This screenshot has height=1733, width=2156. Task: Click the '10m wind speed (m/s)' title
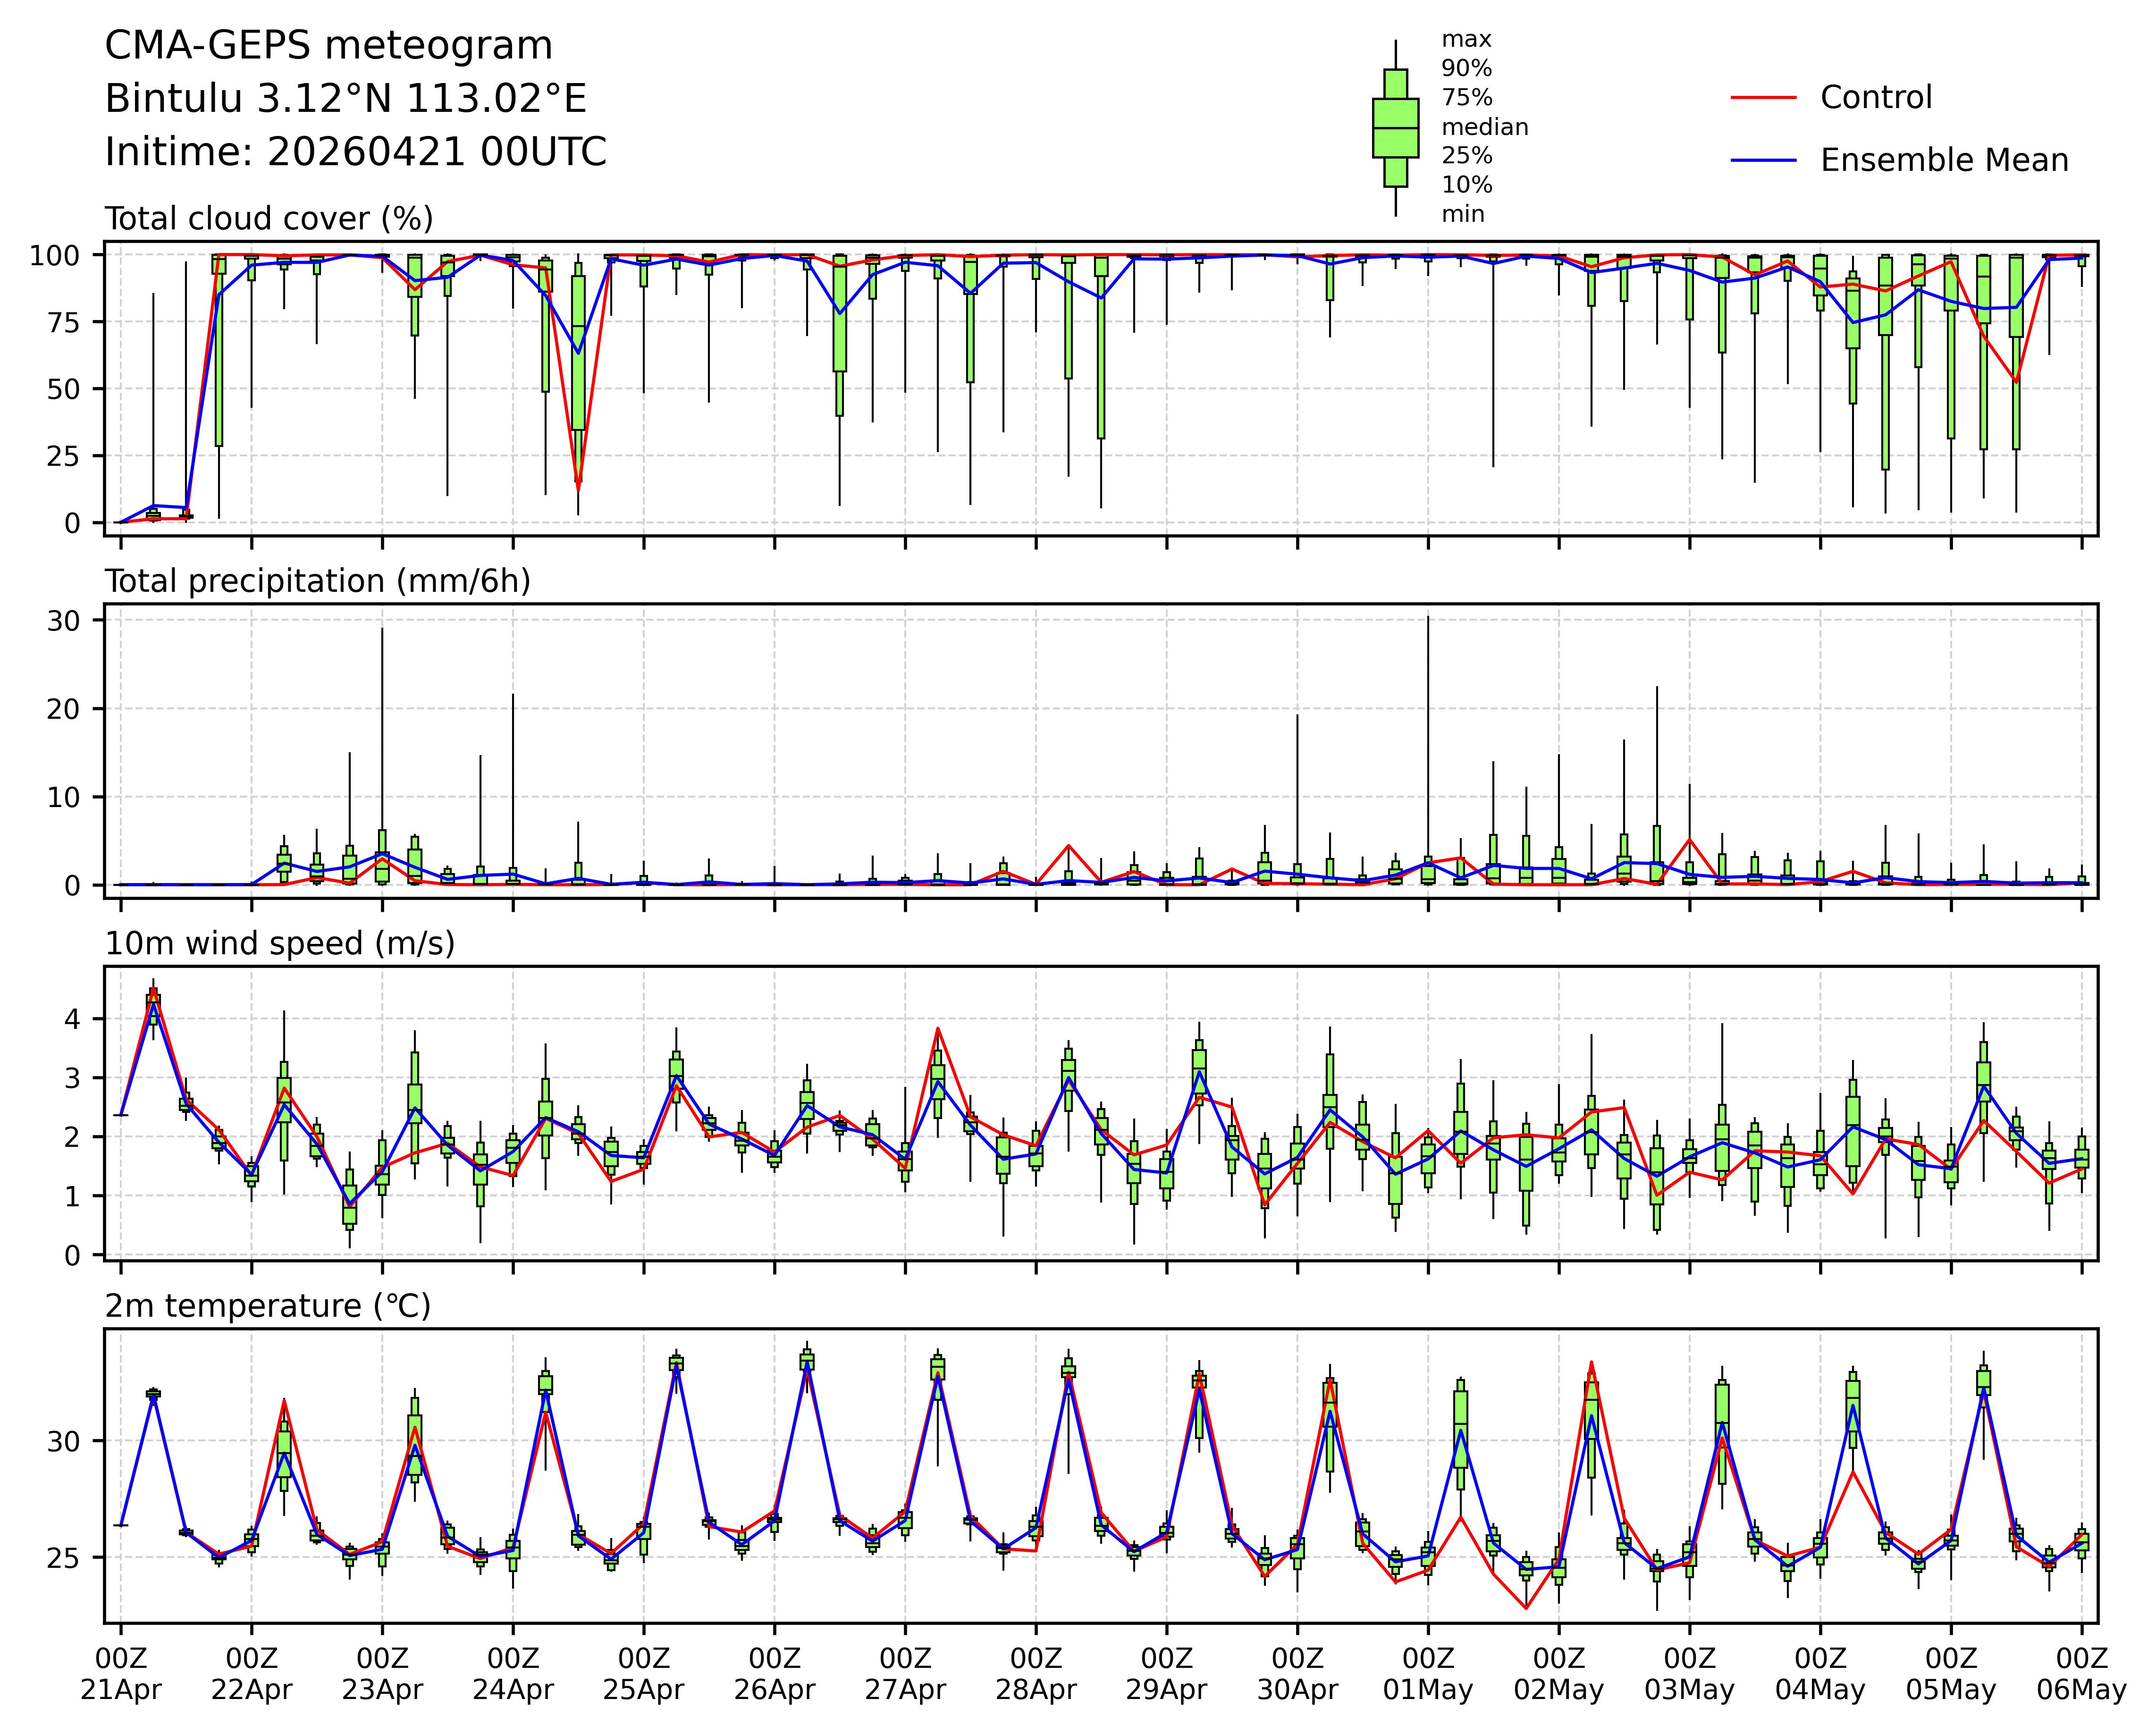tap(280, 943)
